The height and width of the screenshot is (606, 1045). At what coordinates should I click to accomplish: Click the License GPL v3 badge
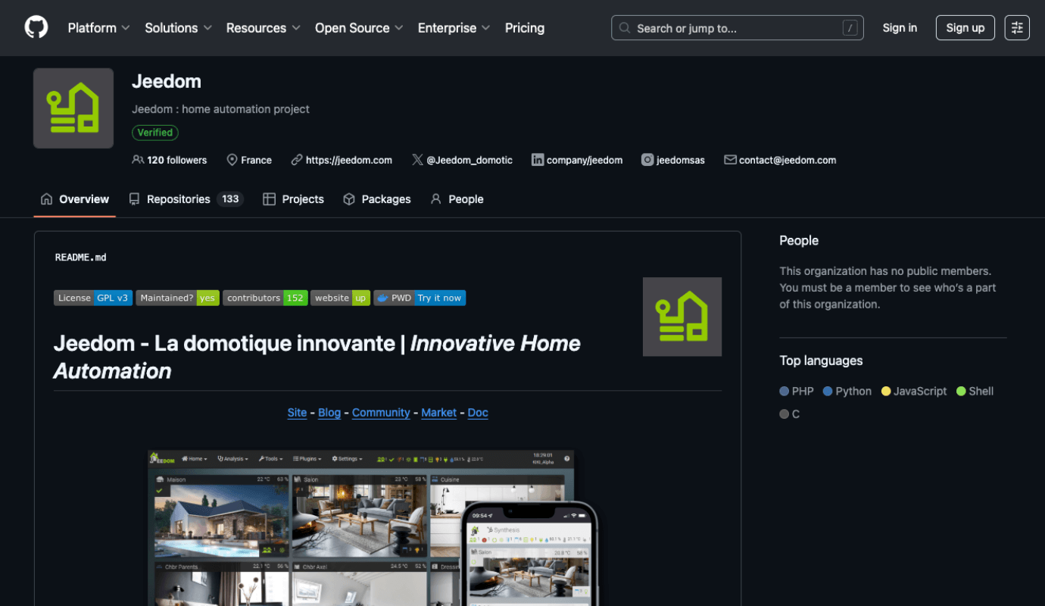[94, 298]
